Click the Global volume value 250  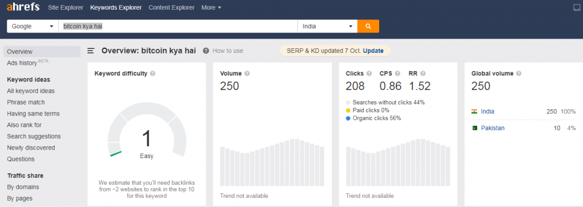coord(481,86)
